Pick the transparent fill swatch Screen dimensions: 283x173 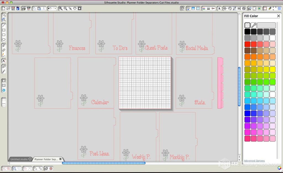pyautogui.click(x=247, y=25)
